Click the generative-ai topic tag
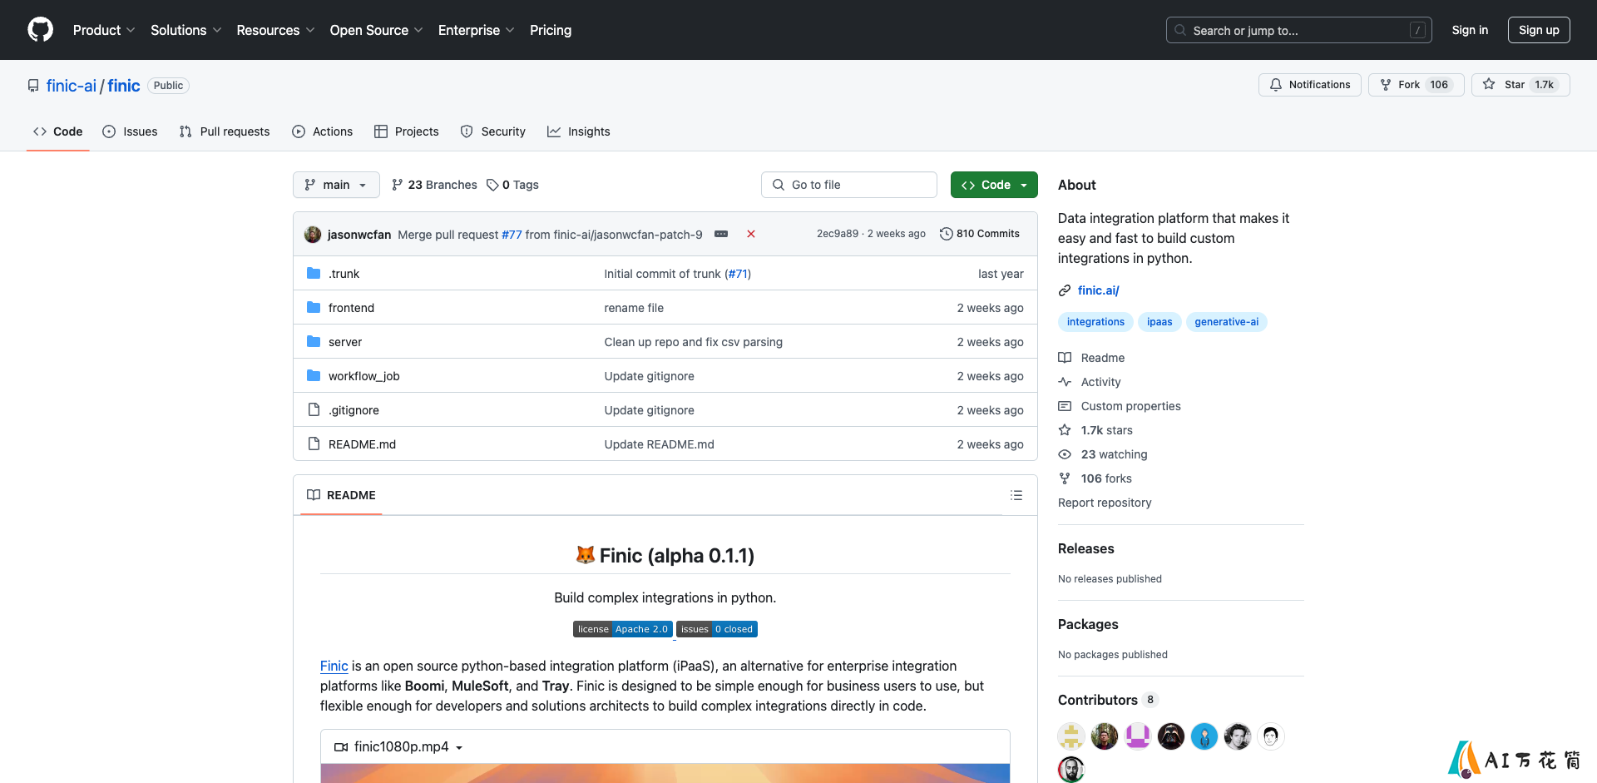1597x783 pixels. (x=1227, y=322)
